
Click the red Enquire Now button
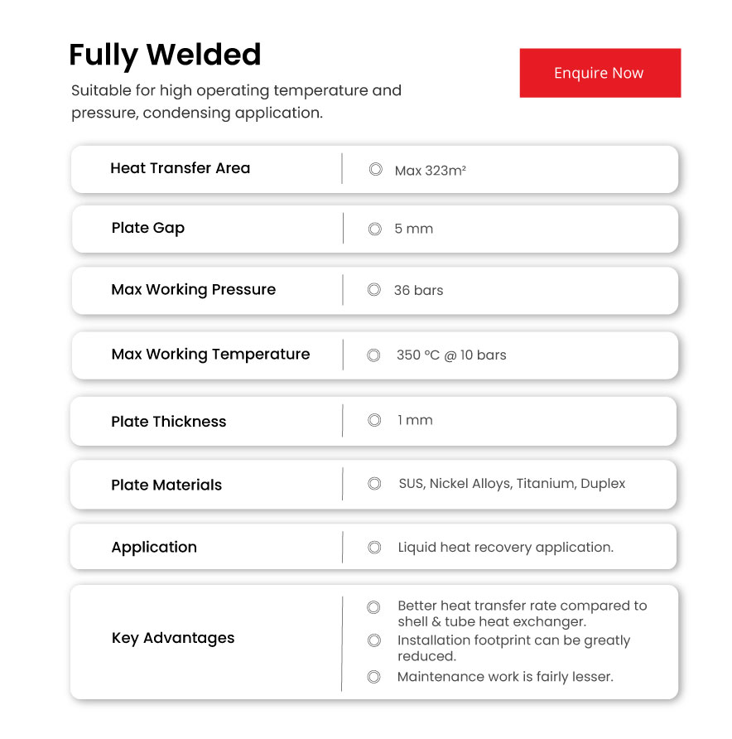(x=600, y=73)
